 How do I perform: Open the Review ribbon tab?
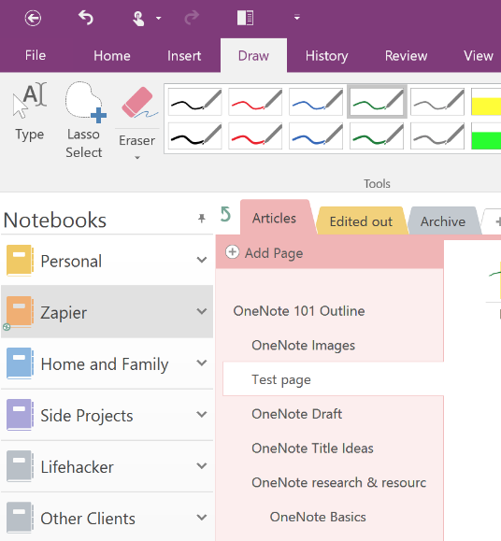click(x=406, y=56)
